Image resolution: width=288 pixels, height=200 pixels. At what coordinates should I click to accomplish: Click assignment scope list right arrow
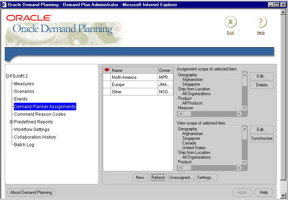click(239, 114)
